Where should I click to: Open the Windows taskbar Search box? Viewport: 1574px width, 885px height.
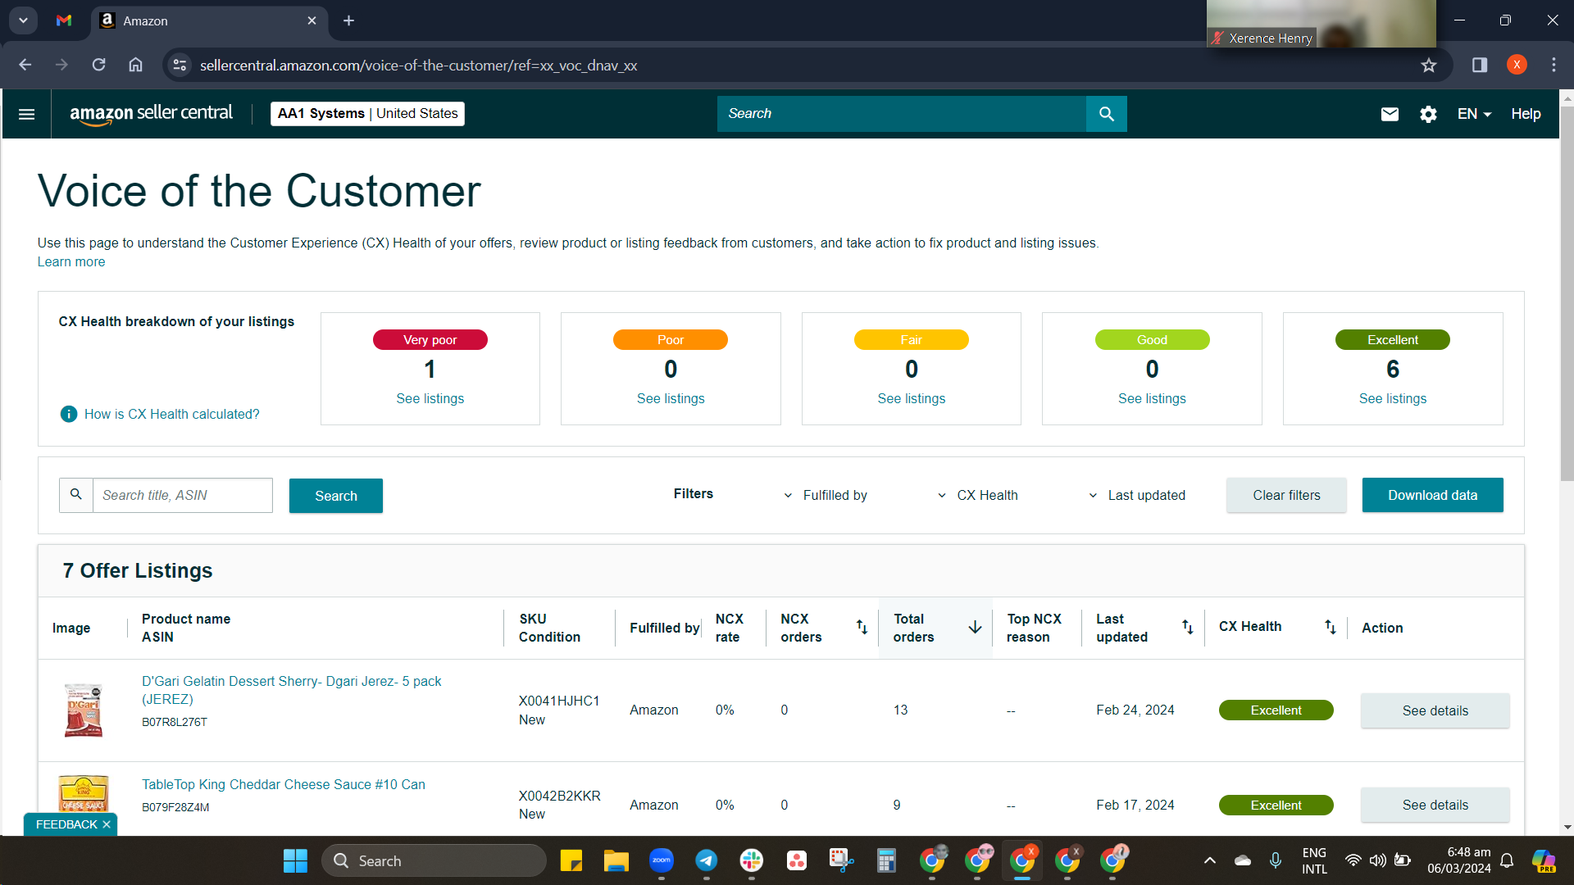pyautogui.click(x=434, y=860)
